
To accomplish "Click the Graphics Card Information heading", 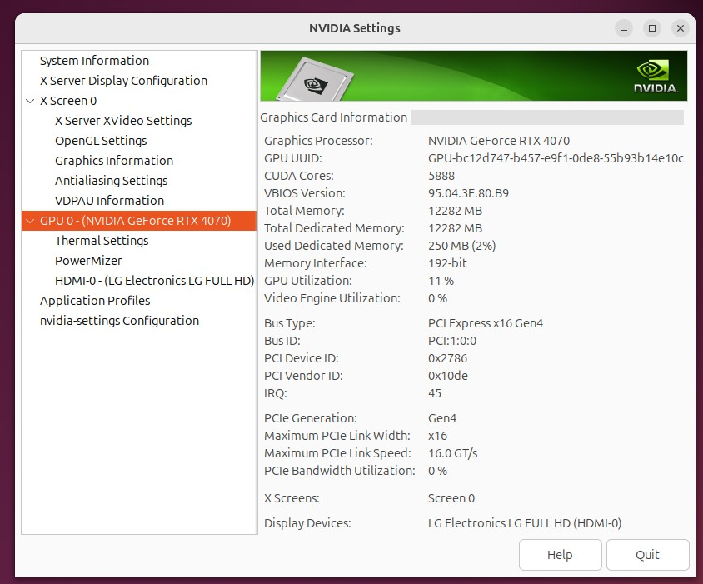I will [x=333, y=117].
